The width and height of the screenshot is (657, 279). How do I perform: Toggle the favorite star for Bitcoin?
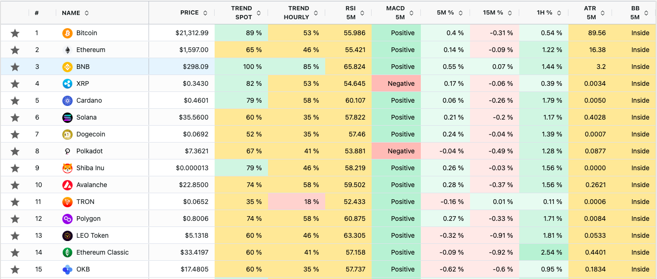(x=15, y=33)
